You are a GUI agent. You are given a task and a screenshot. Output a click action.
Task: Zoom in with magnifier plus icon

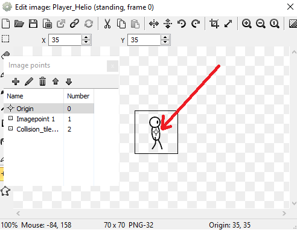[x=247, y=24]
